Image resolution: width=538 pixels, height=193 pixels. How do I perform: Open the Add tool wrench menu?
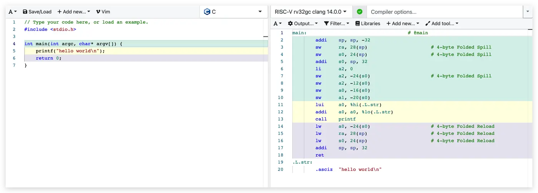(x=428, y=24)
